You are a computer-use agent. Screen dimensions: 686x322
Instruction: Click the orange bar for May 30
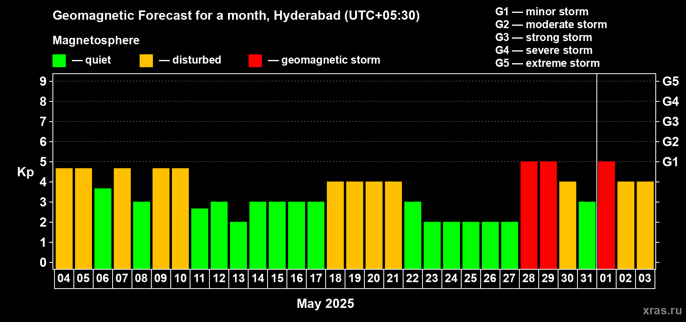[568, 225]
